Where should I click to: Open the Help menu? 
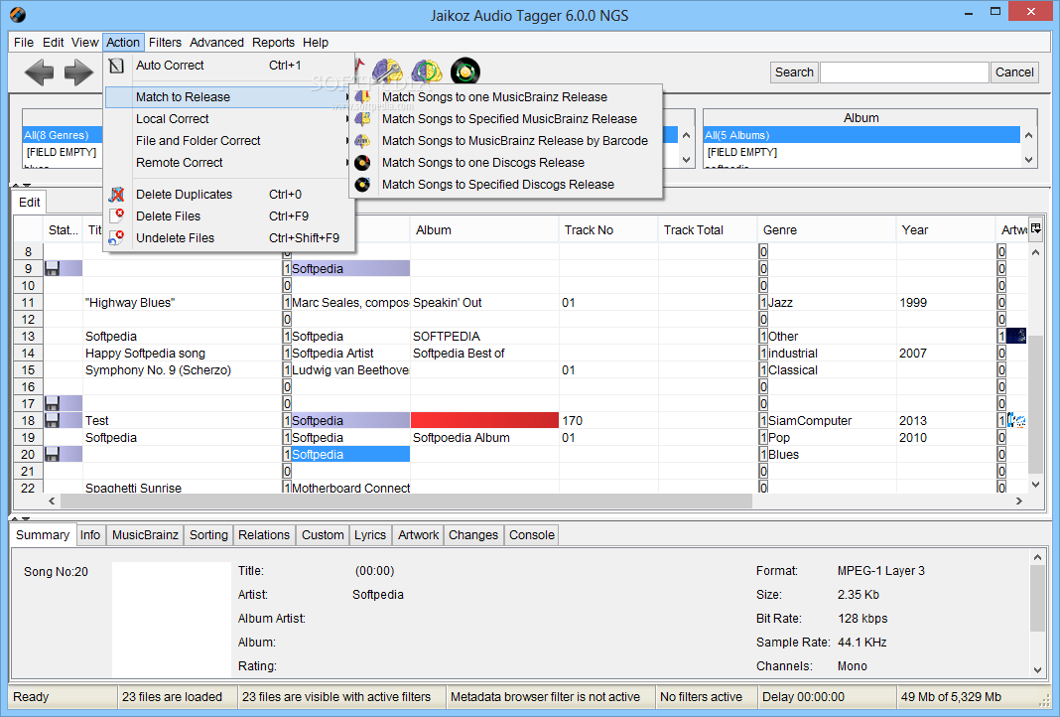(315, 42)
